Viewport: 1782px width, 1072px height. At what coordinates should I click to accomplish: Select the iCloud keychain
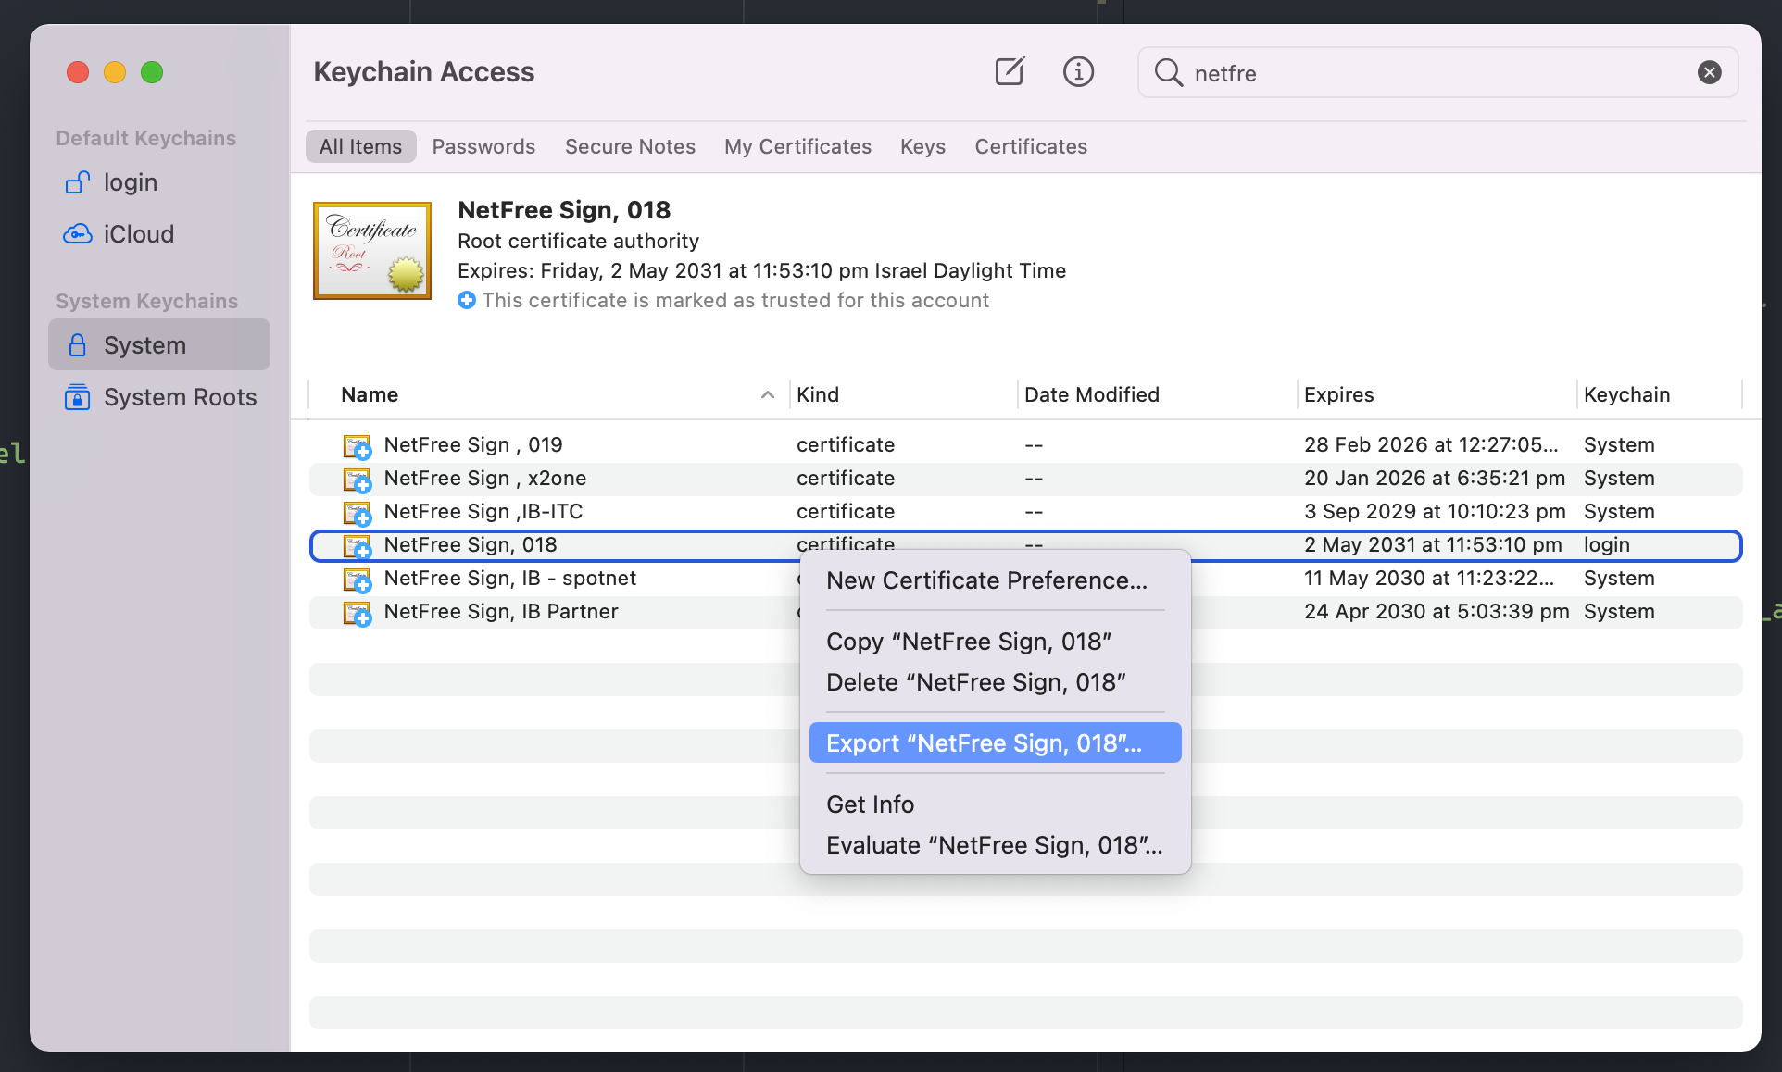pos(159,234)
